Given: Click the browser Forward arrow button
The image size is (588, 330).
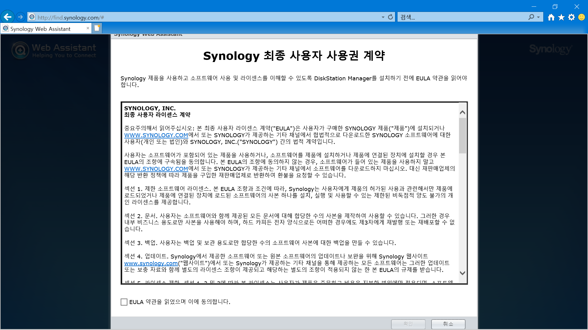Looking at the screenshot, I should [21, 17].
